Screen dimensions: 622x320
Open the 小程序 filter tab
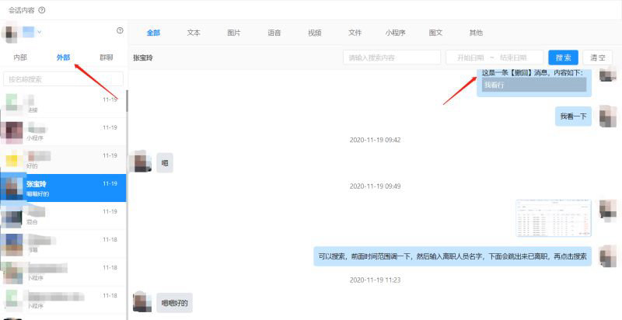pos(395,33)
